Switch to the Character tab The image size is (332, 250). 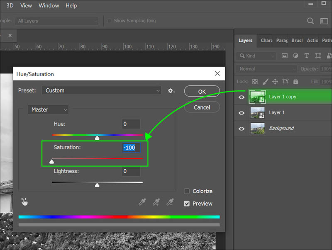(x=266, y=40)
